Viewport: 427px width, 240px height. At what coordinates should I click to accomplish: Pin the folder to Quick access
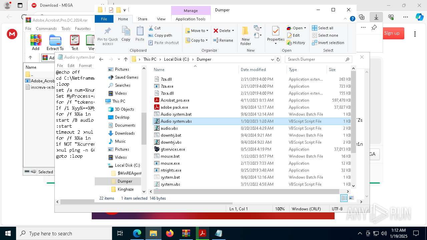click(x=107, y=36)
